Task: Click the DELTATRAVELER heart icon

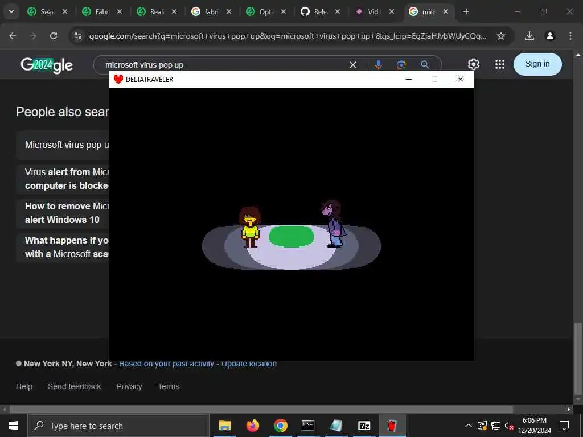Action: [118, 79]
